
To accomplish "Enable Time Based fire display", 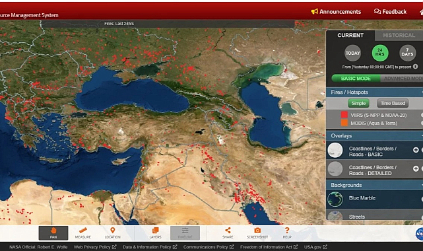I will (393, 103).
